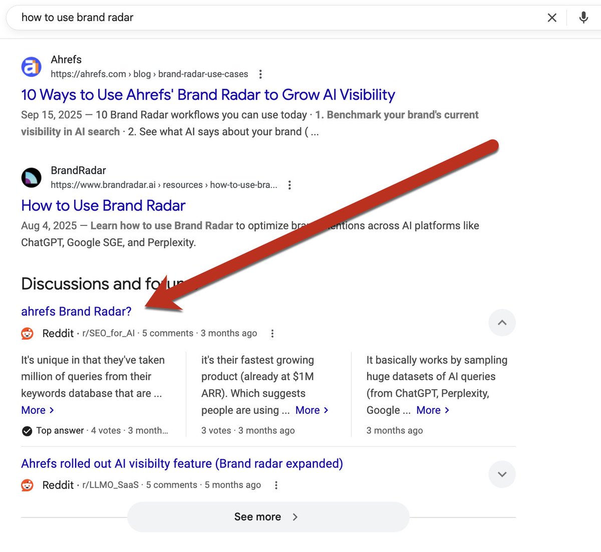Collapse the ahrefs Brand Radar discussion with the up chevron
This screenshot has height=552, width=601.
(x=502, y=323)
